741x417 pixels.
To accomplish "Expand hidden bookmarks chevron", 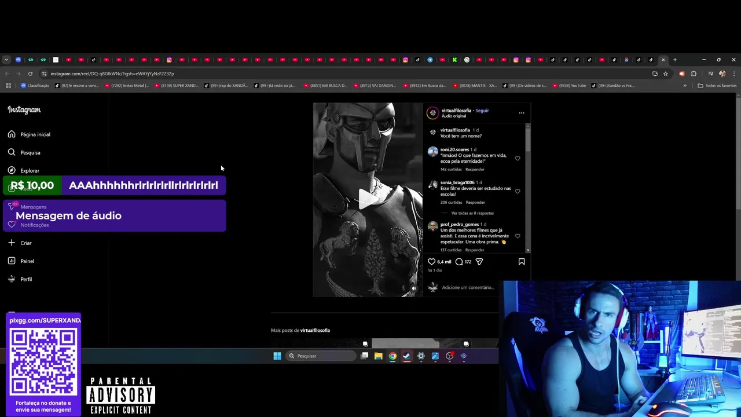I will [x=685, y=86].
